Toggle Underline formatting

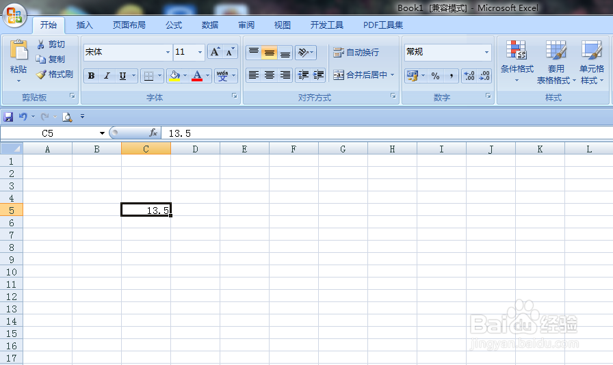[x=122, y=76]
